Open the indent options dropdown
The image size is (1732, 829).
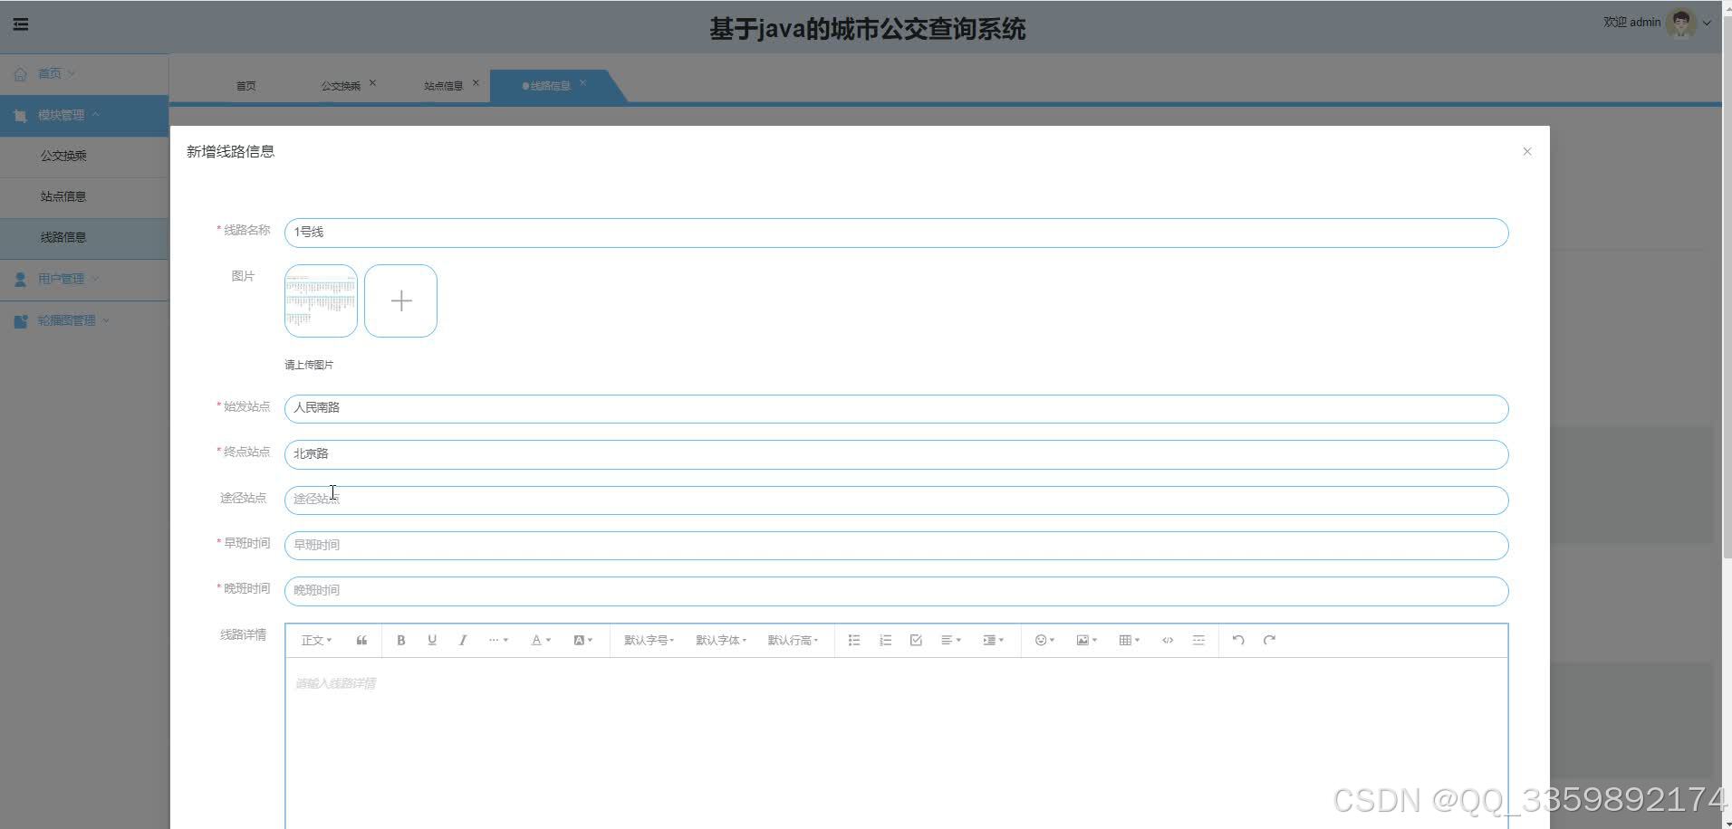[x=994, y=640]
